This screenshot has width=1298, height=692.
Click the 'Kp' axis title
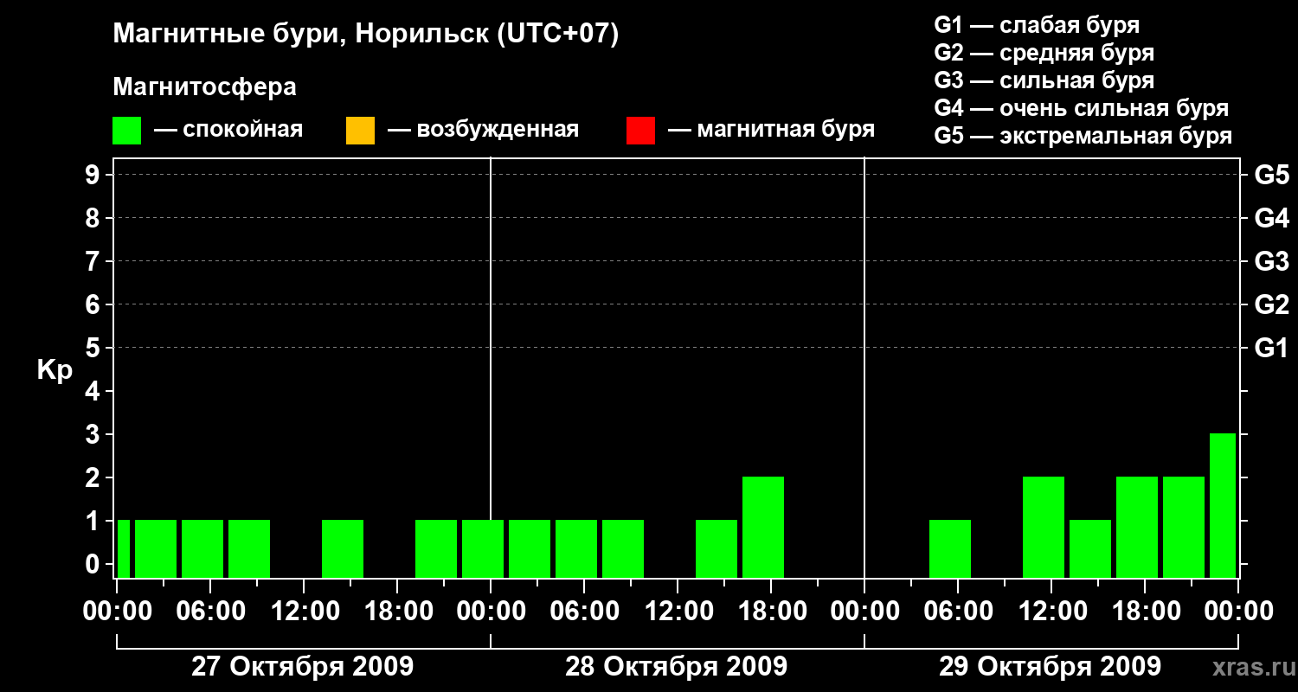coord(55,371)
